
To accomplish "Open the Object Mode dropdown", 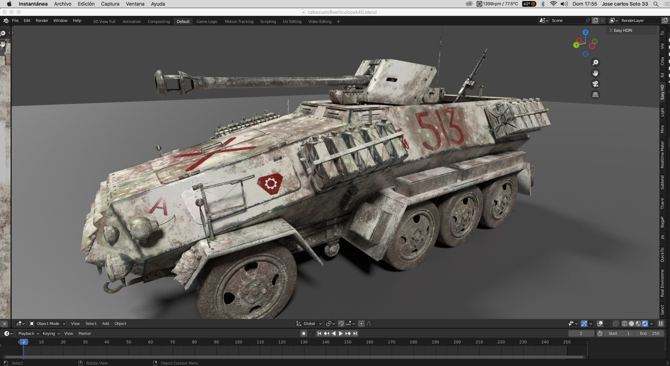I will tap(47, 324).
